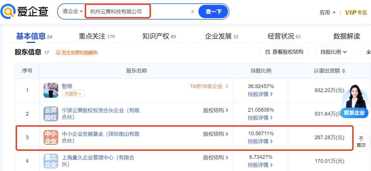Open 宁波云霁股权投资合伙企业 link
The height and width of the screenshot is (171, 371).
(x=101, y=114)
